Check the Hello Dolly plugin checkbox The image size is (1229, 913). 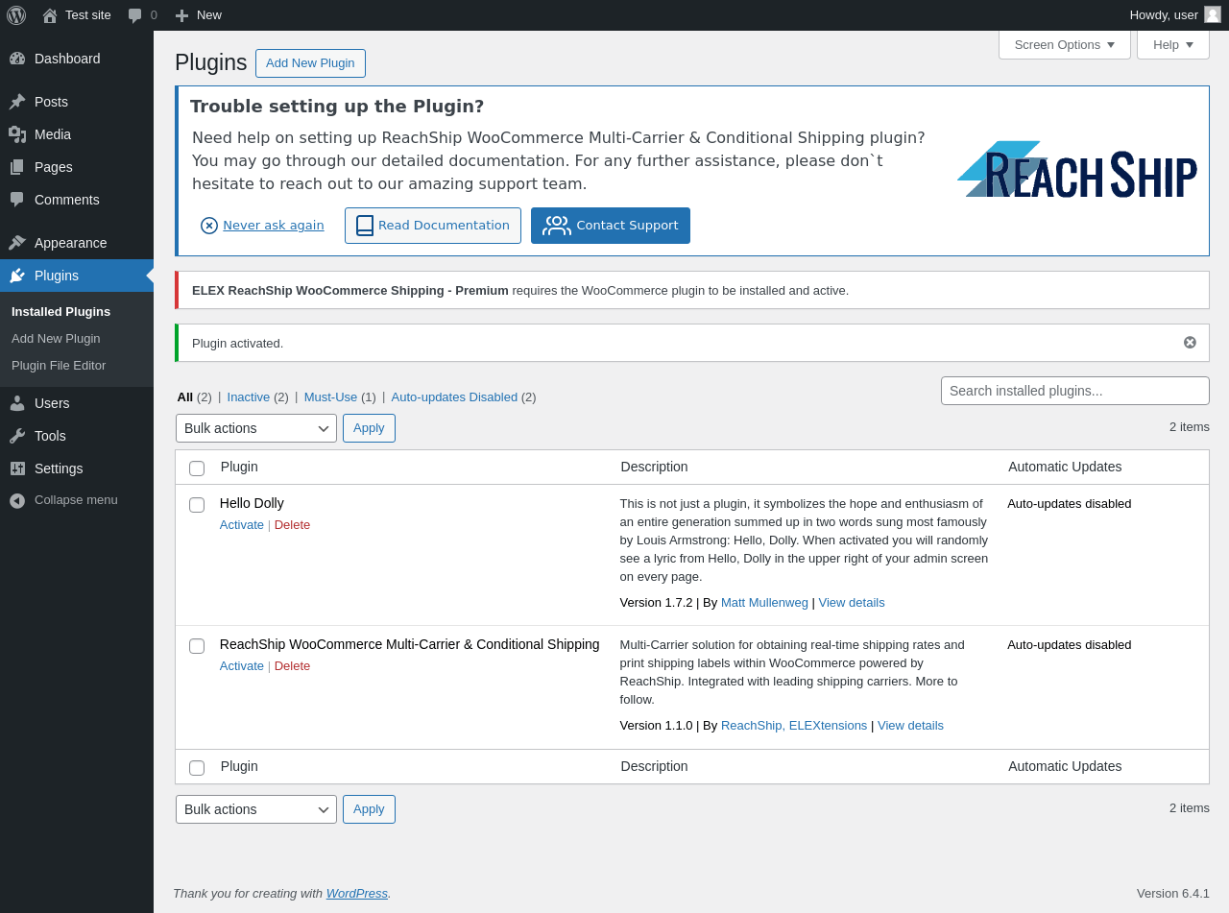[x=197, y=505]
